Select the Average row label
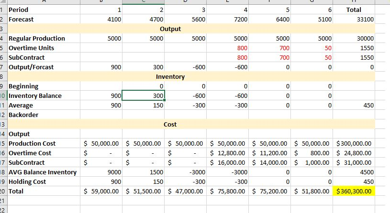Viewport: 390px width, 213px height. 44,105
